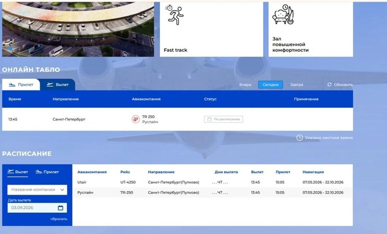Open the Fast track running man icon

click(175, 15)
